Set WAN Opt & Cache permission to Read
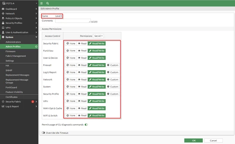 (x=82, y=108)
